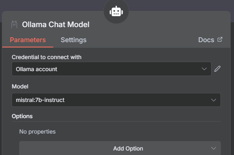This screenshot has height=155, width=234.
Task: Click the robot icon at the top
Action: tap(116, 12)
